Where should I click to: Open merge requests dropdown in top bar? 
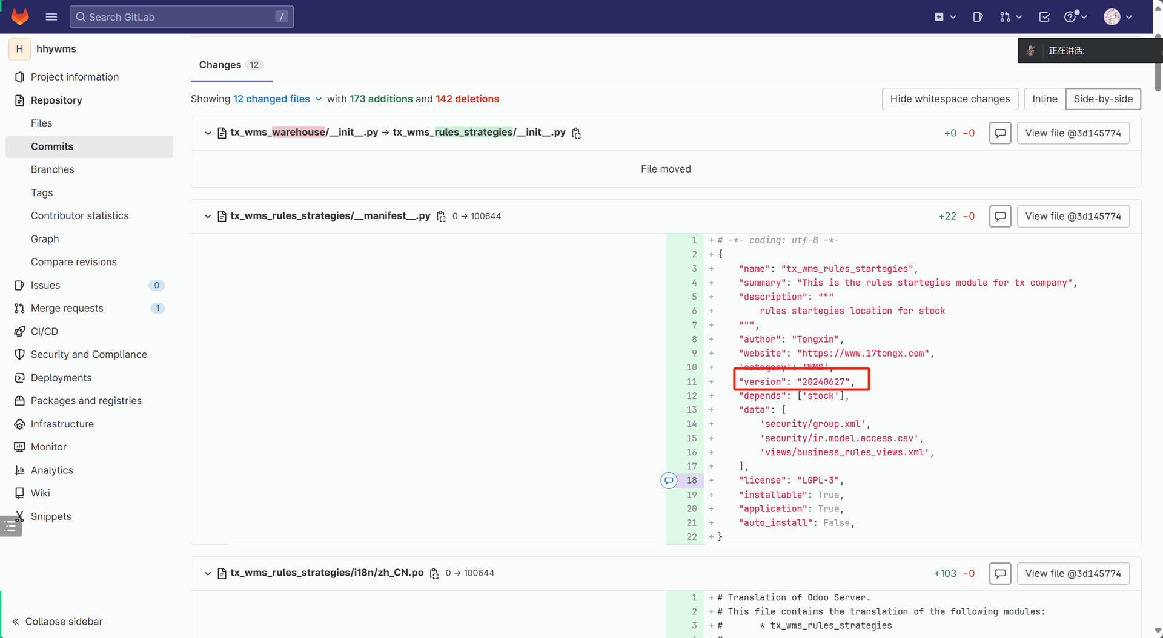click(1011, 17)
